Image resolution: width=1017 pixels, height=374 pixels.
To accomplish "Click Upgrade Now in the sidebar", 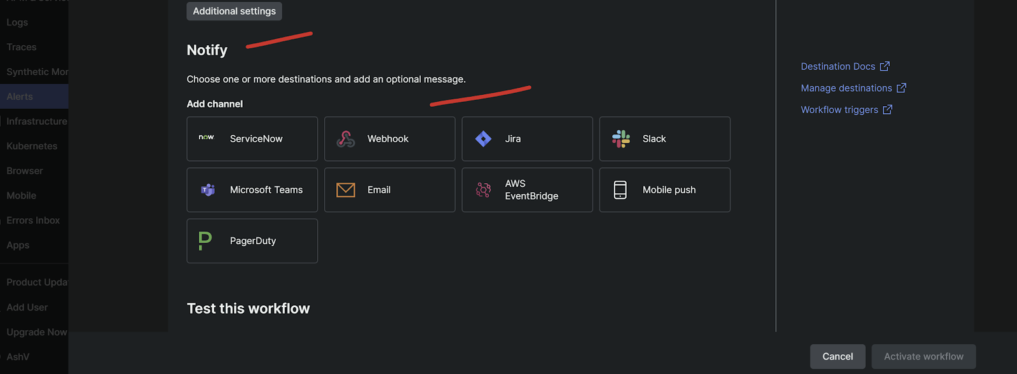I will (x=36, y=332).
